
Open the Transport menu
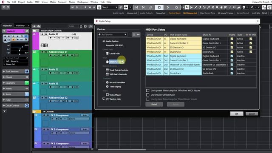62,2
